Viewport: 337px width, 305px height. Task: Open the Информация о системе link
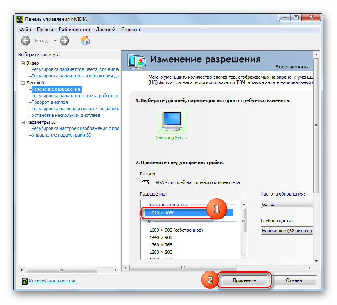click(53, 281)
